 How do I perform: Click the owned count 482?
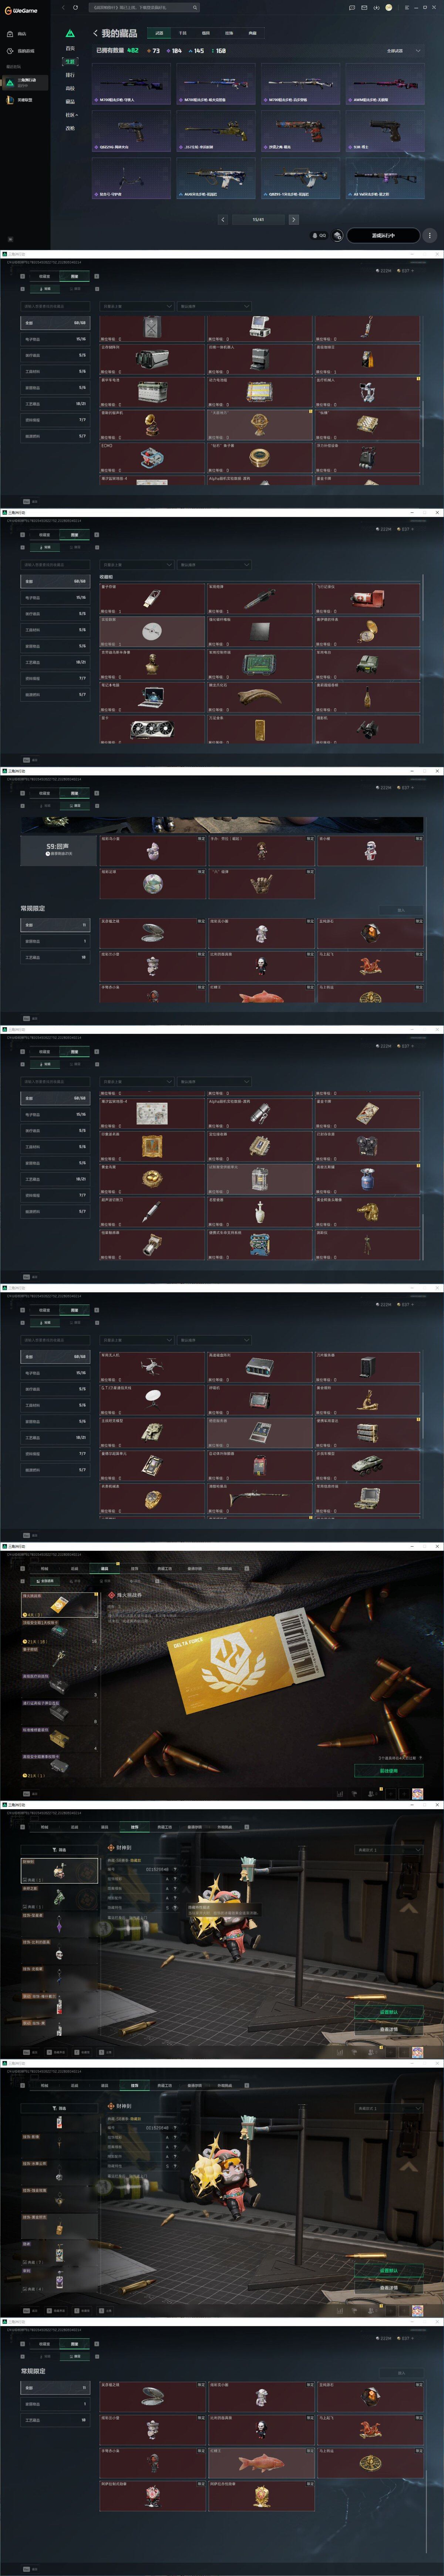(133, 50)
